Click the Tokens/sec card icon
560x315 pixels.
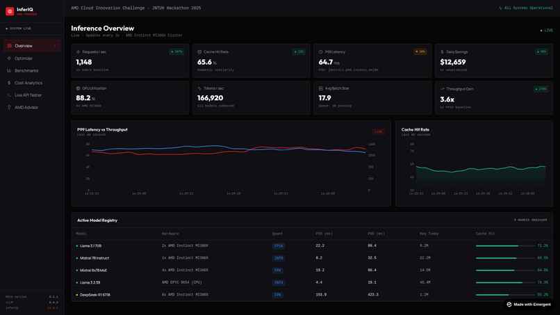point(199,88)
